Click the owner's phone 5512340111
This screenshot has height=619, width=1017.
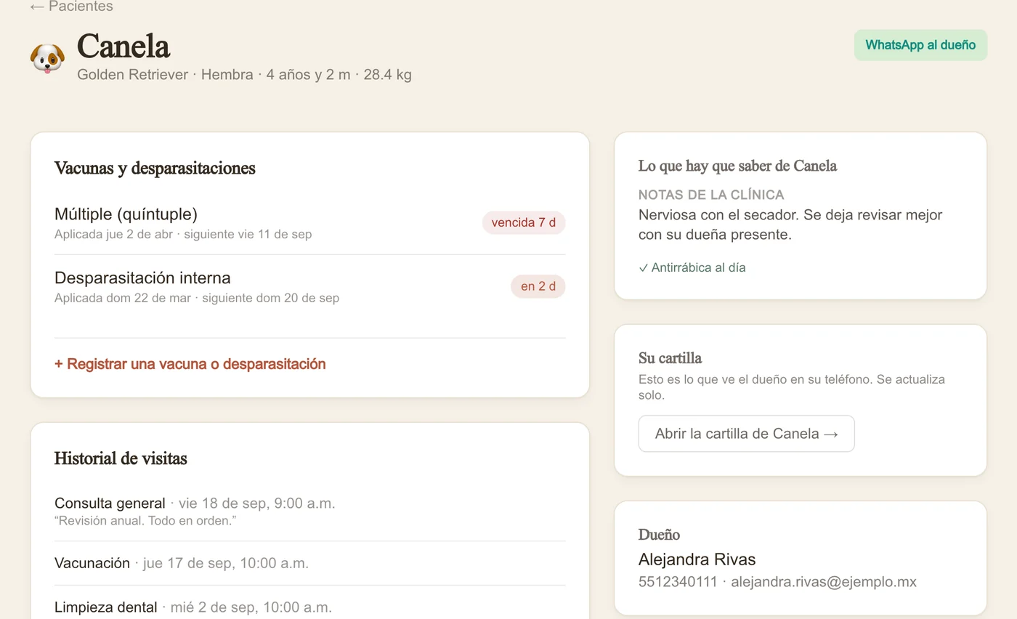coord(678,582)
